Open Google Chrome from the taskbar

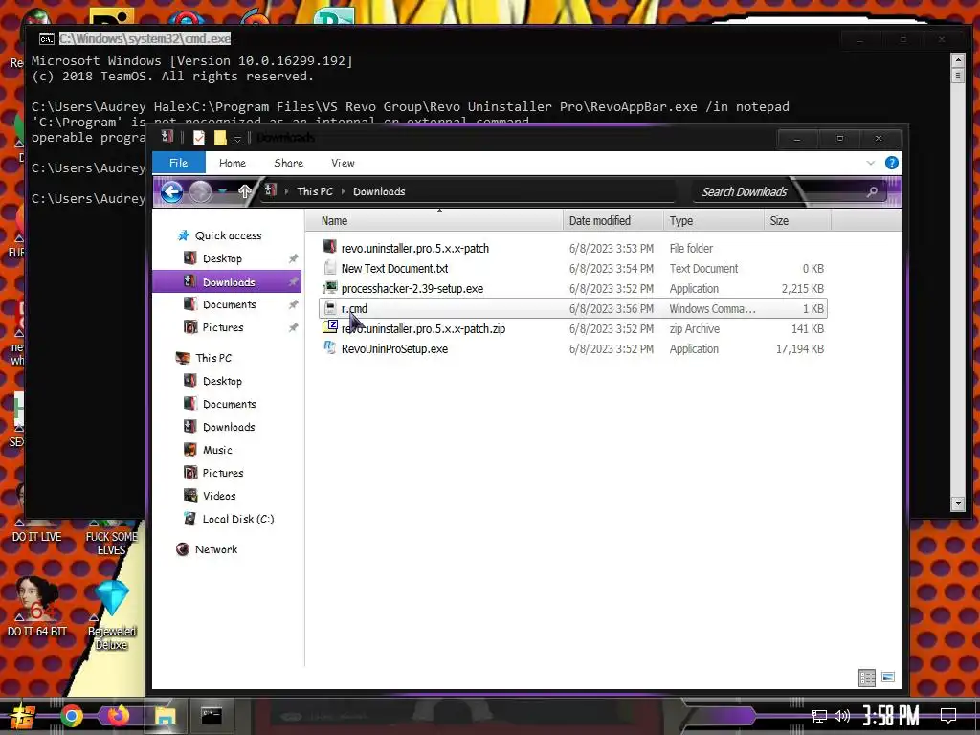tap(71, 716)
